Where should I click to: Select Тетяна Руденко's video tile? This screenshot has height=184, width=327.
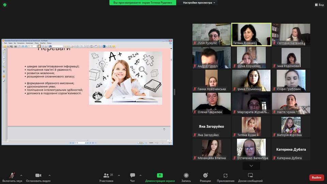click(x=251, y=34)
